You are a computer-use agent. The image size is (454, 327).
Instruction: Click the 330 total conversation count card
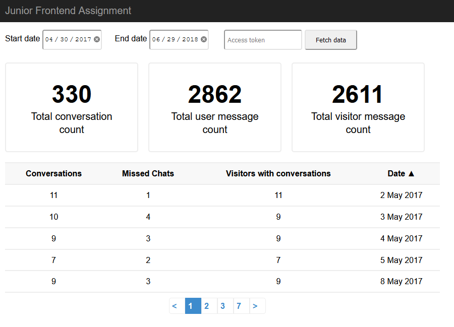(72, 107)
